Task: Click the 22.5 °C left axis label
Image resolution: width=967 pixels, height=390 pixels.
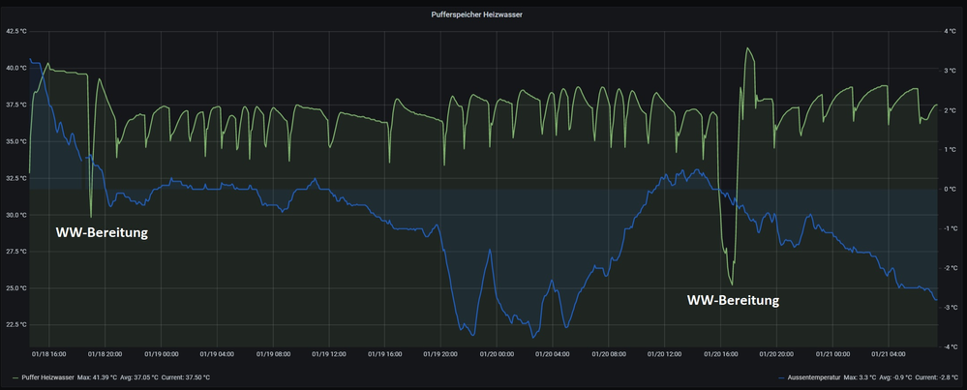Action: pyautogui.click(x=16, y=324)
